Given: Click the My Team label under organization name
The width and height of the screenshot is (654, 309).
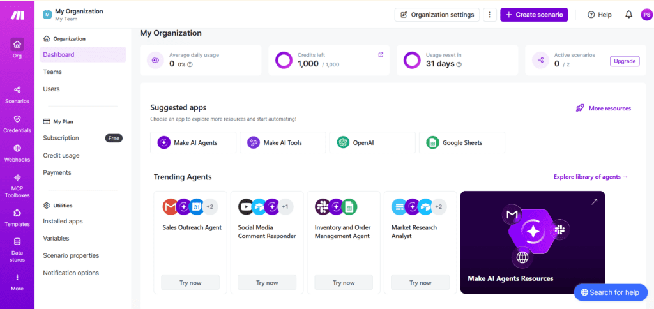Looking at the screenshot, I should pos(66,19).
